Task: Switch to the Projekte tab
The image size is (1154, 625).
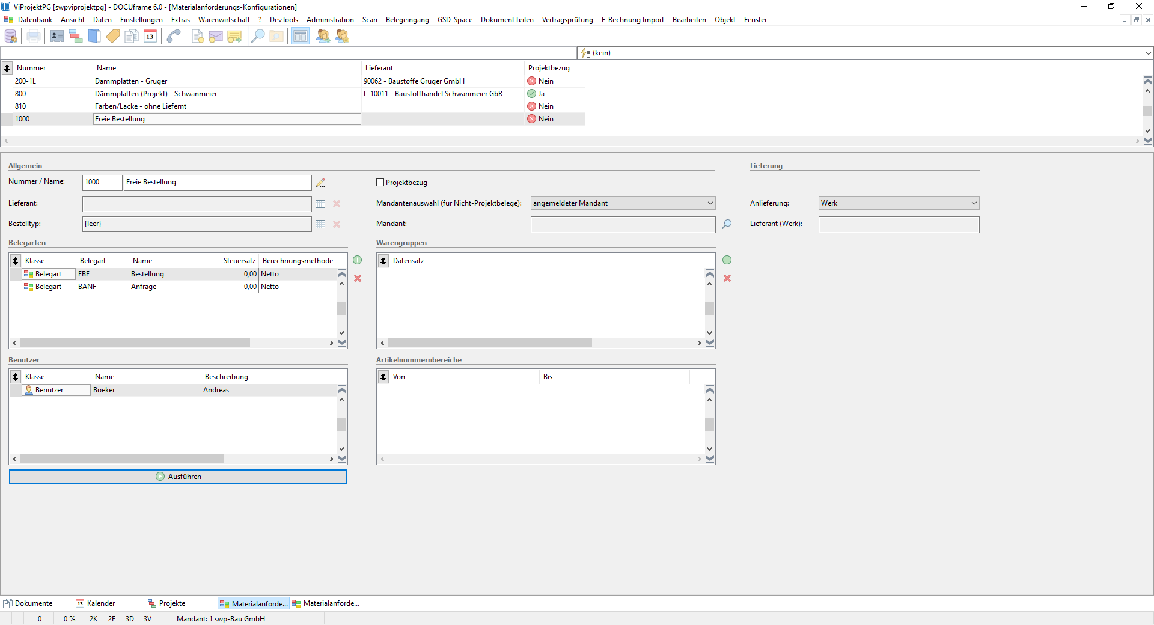Action: pos(166,603)
